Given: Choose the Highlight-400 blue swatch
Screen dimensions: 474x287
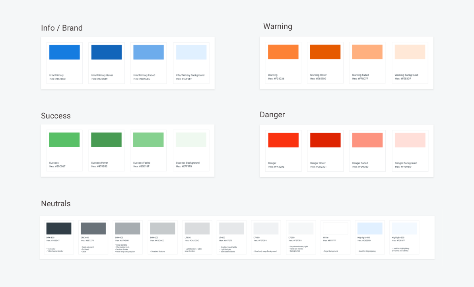Looking at the screenshot, I should [x=370, y=229].
